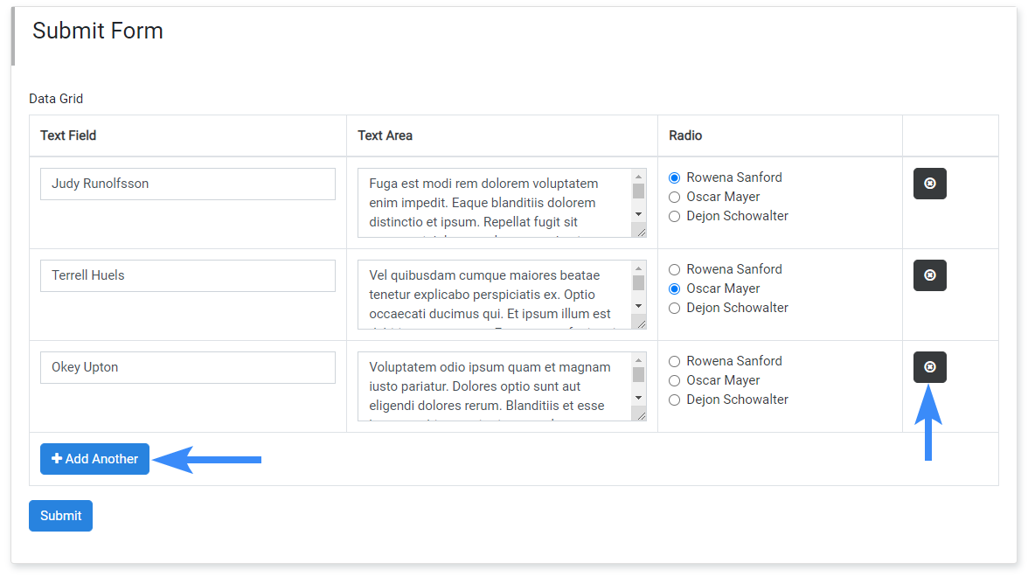Edit the Okey Upton text field
Image resolution: width=1028 pixels, height=577 pixels.
coord(188,367)
